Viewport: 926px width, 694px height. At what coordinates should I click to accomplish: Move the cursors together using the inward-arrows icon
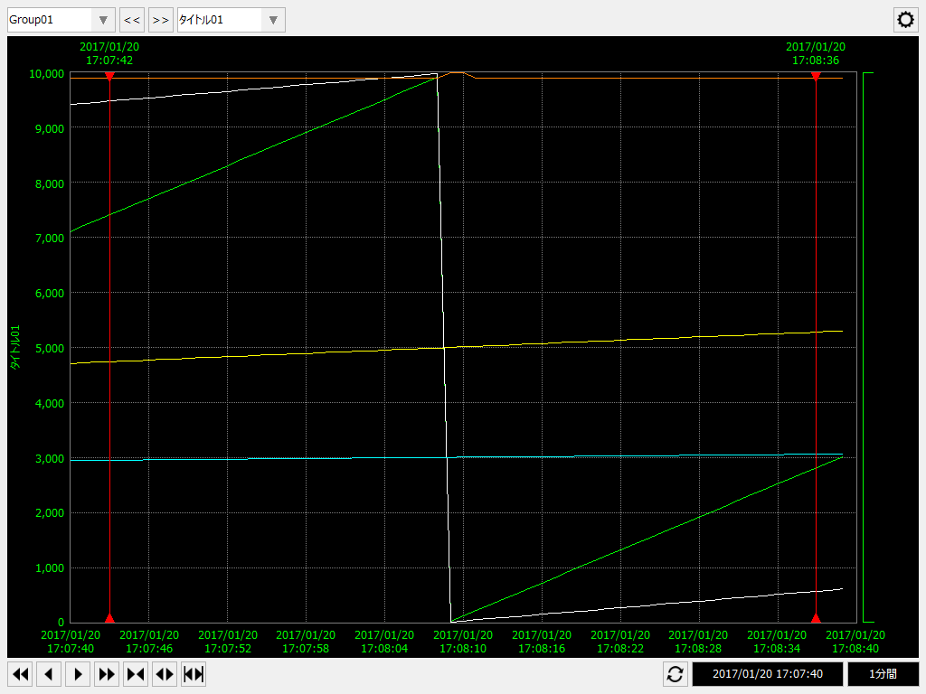(136, 674)
